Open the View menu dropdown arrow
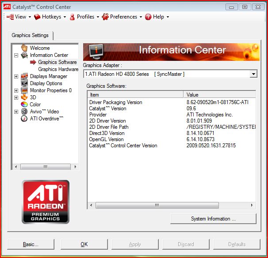268x258 pixels. tap(30, 17)
